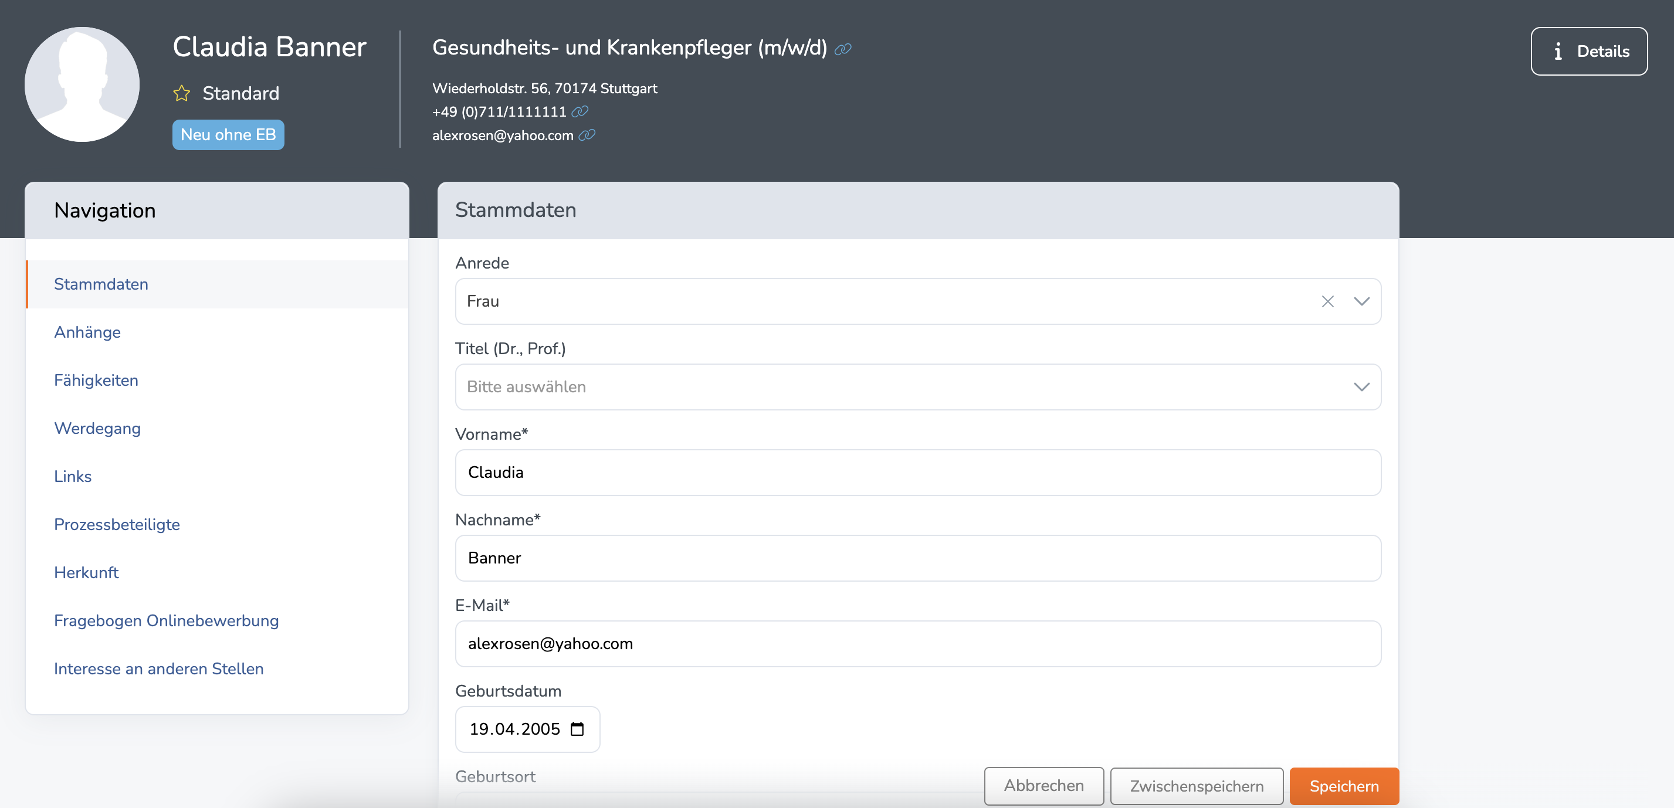Click the Gesundheits- und Krankenpfleger job title

(629, 47)
